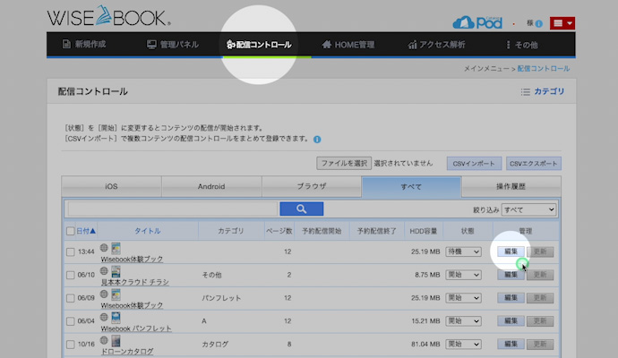Open アクセス解析 menu
618x358 pixels.
click(x=436, y=45)
